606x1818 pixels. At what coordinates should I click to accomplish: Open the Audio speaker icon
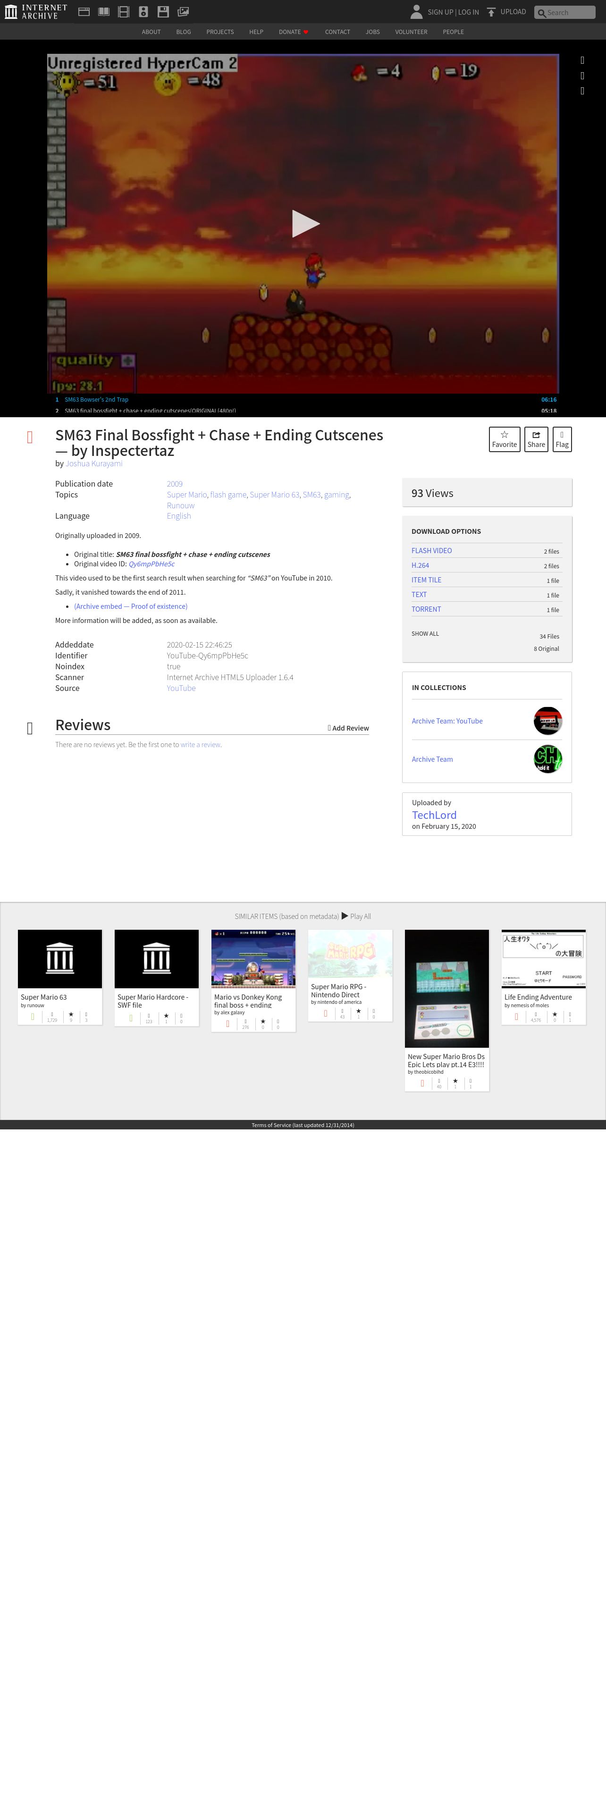click(143, 11)
